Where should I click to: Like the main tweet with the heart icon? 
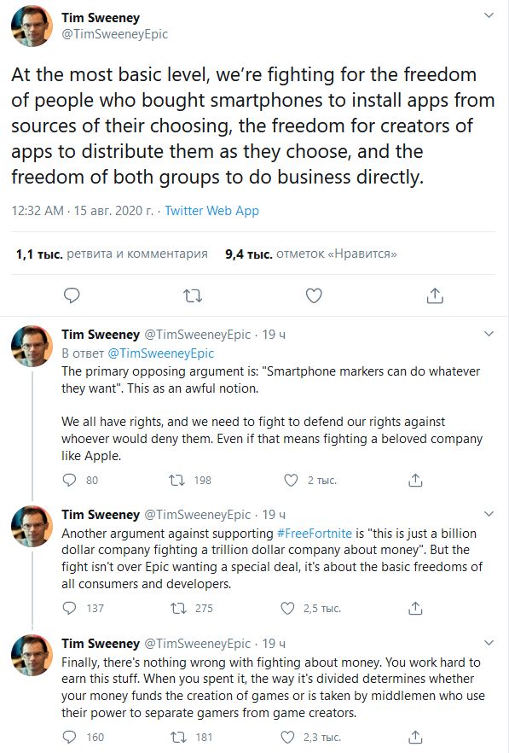coord(314,295)
